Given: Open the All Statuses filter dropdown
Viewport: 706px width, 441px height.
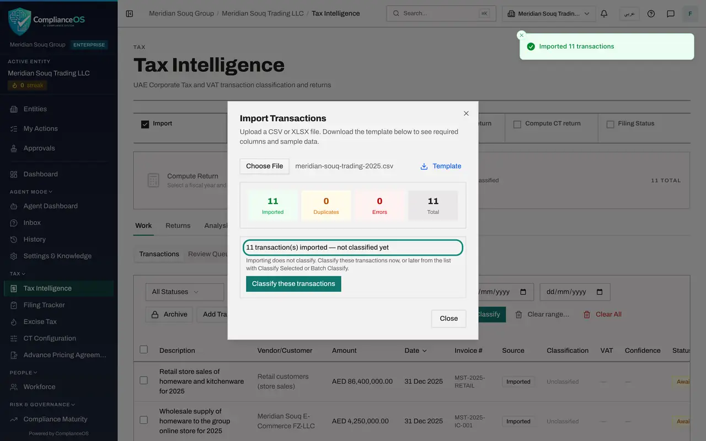Looking at the screenshot, I should [185, 292].
